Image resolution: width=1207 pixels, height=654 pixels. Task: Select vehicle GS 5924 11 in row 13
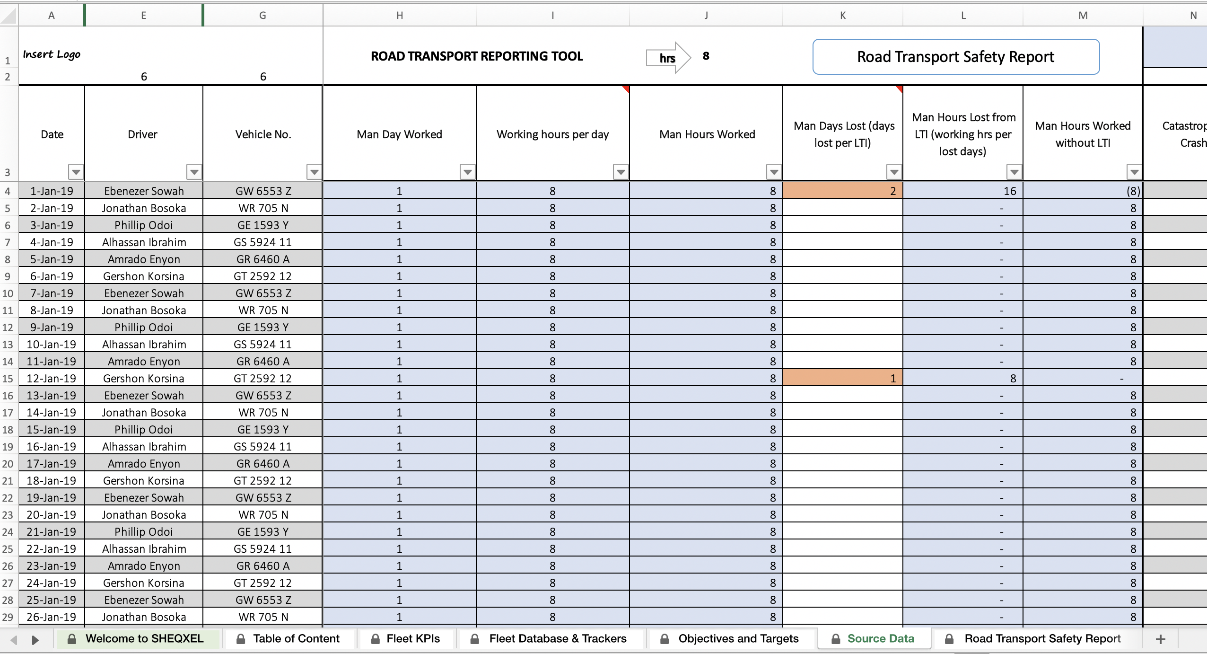tap(263, 345)
